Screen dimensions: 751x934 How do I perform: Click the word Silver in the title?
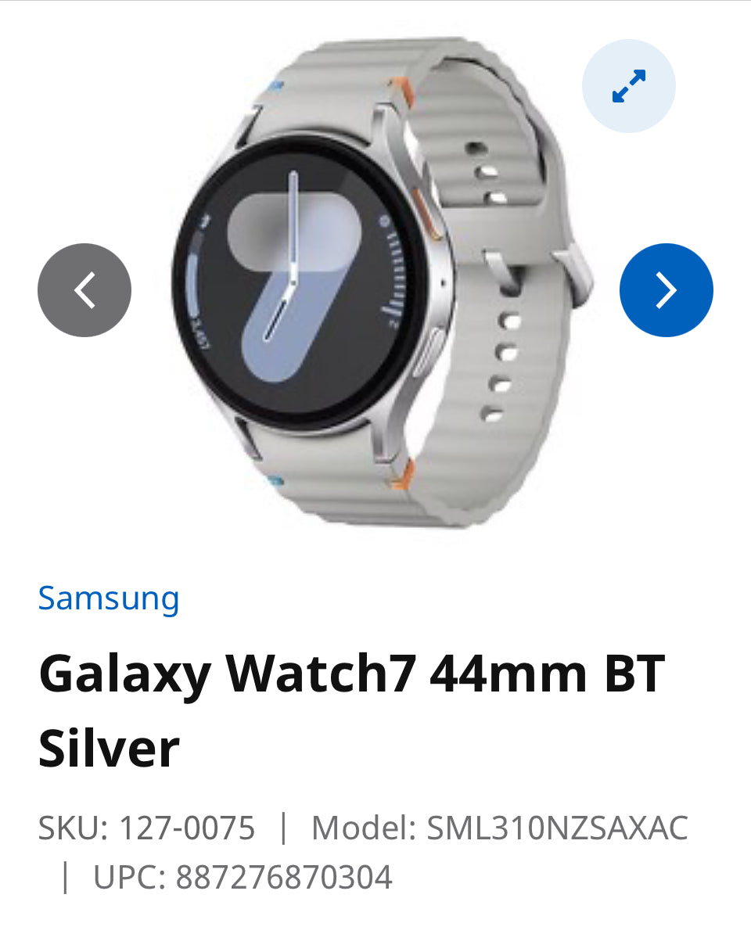(109, 748)
